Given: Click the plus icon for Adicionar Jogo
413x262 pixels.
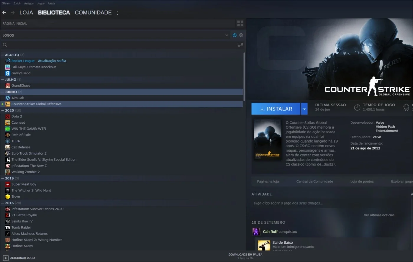Looking at the screenshot, I should pos(6,258).
